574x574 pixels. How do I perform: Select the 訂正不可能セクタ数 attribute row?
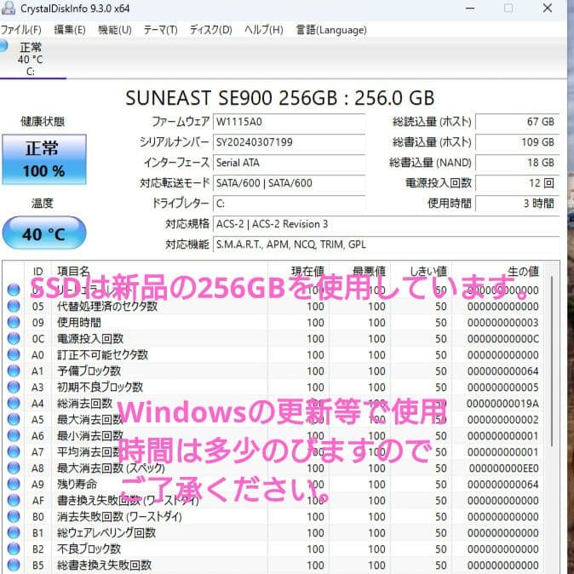pos(273,354)
